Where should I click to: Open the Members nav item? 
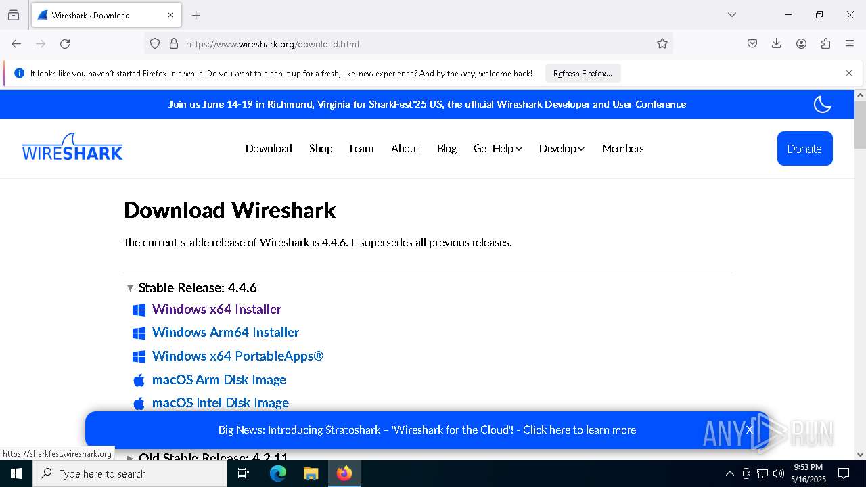622,148
